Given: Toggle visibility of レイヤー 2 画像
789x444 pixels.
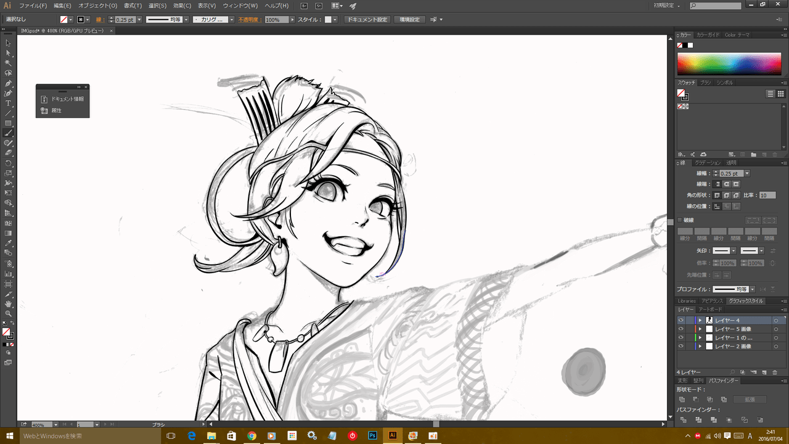Looking at the screenshot, I should (x=681, y=347).
